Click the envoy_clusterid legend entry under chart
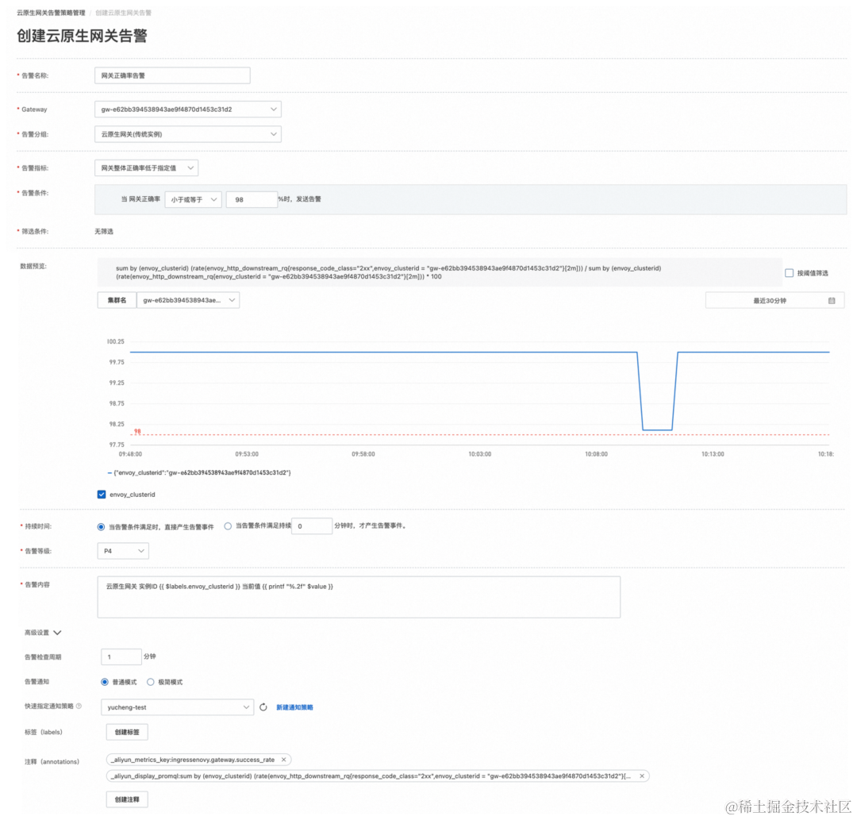This screenshot has width=857, height=820. point(199,472)
